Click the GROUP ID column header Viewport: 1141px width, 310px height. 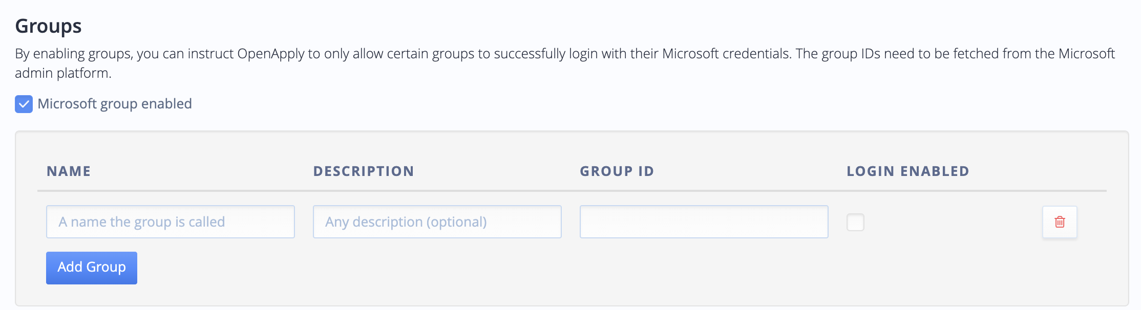pyautogui.click(x=617, y=171)
